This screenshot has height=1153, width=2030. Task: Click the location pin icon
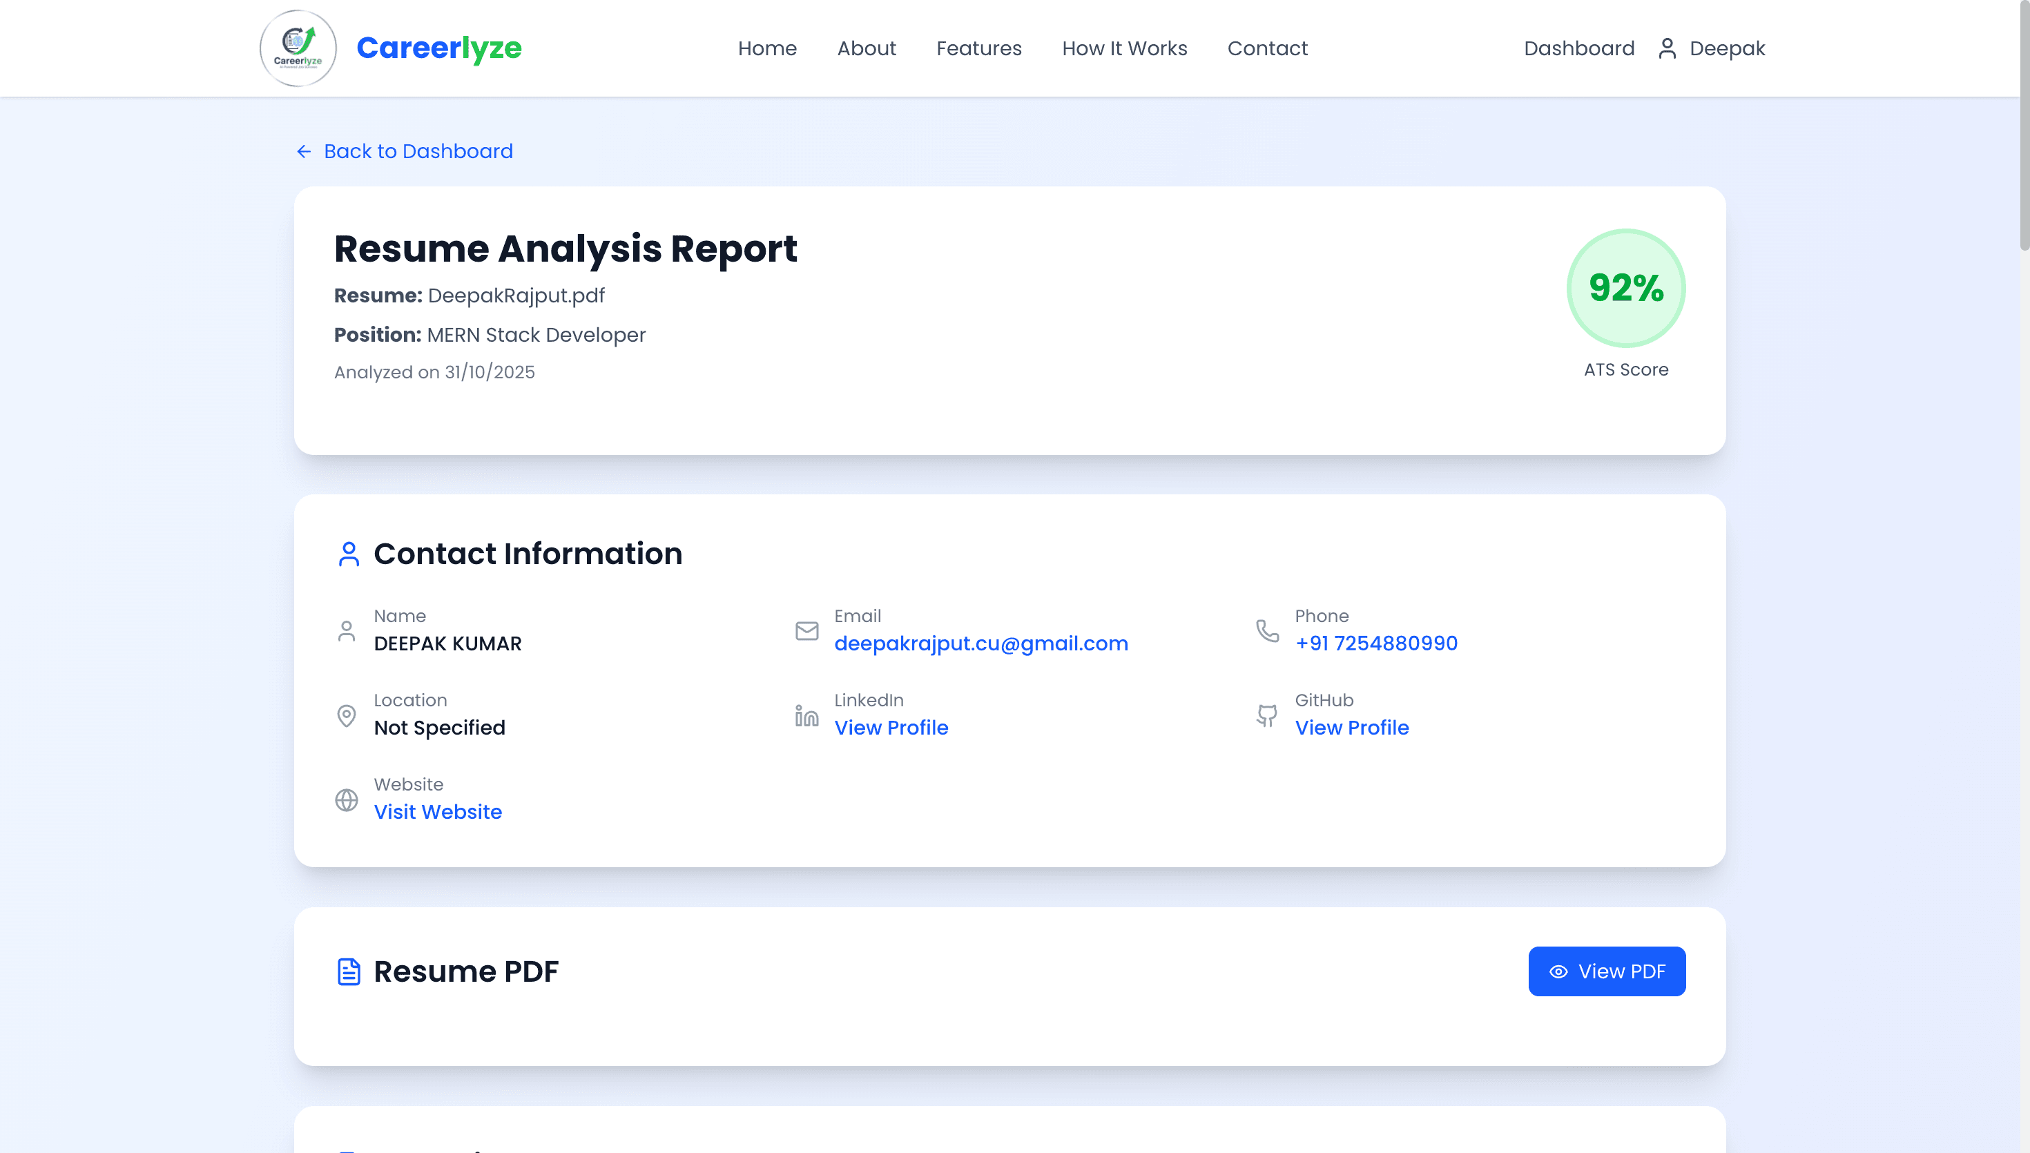[346, 715]
